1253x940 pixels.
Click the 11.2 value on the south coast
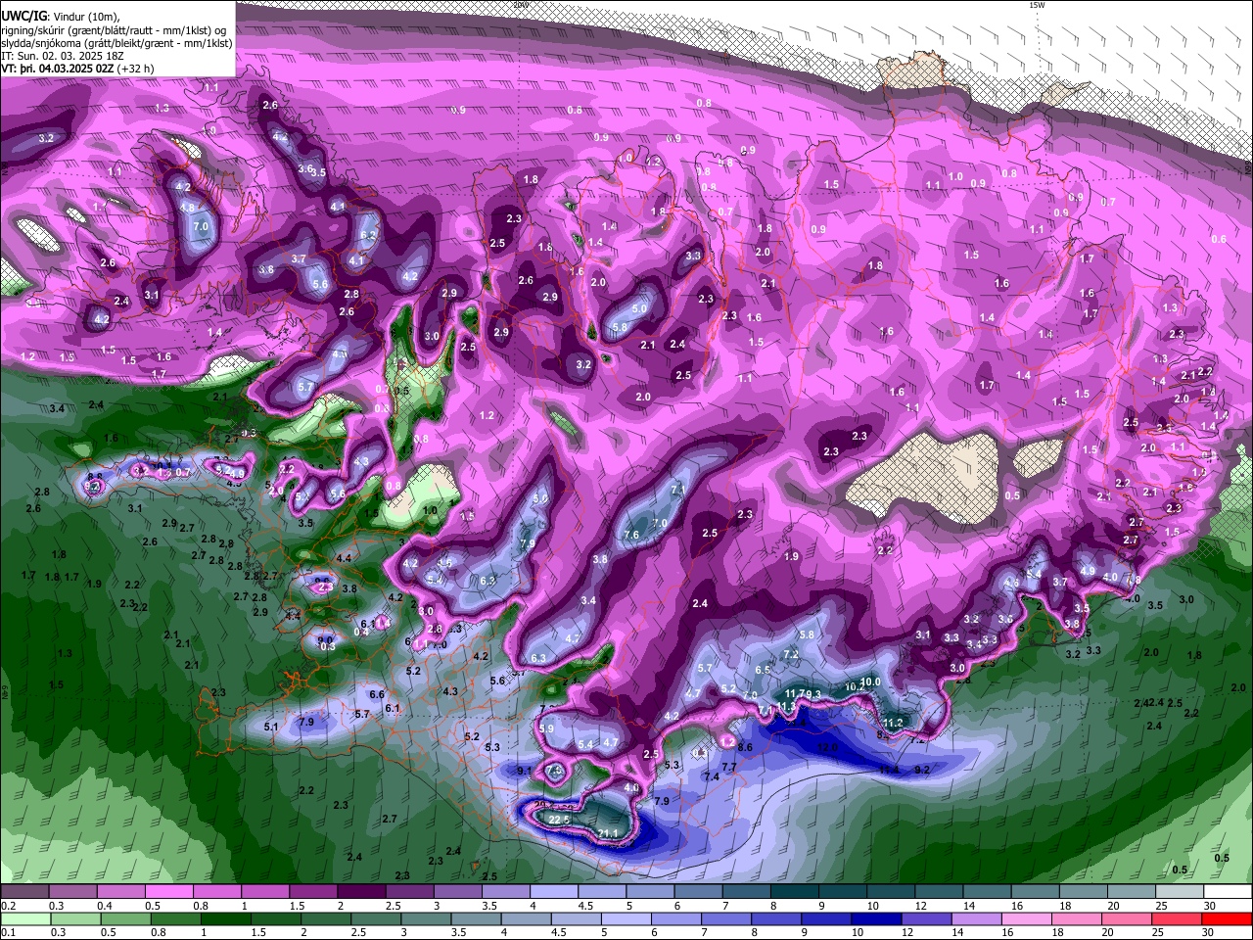(892, 722)
